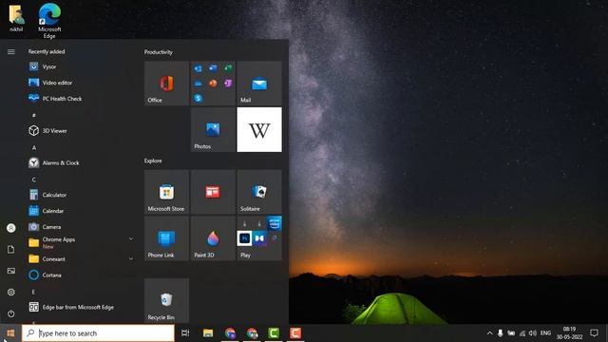This screenshot has width=608, height=342.
Task: Open the clock and date flyout
Action: tap(569, 333)
